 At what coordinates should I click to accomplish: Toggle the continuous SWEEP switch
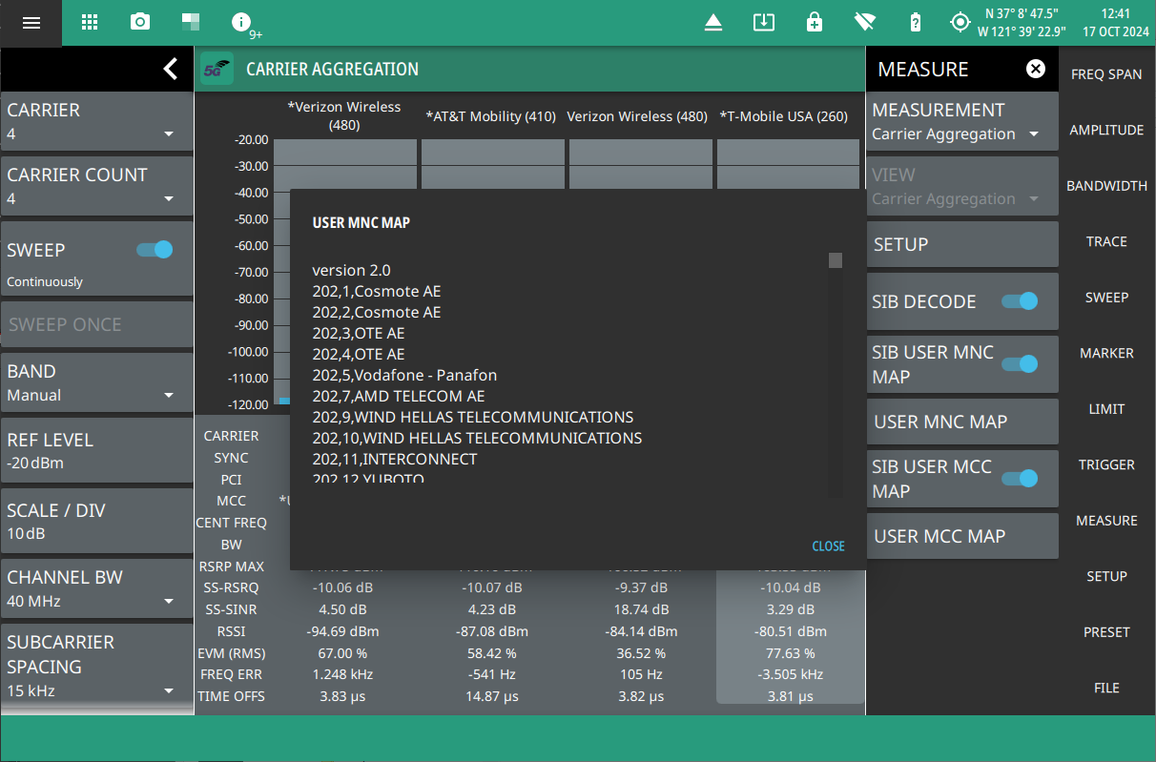pyautogui.click(x=155, y=250)
